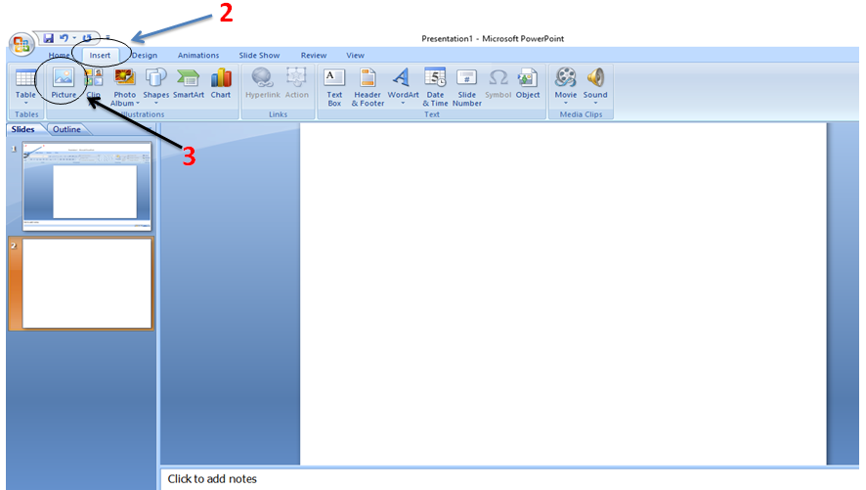Insert a SmartArt graphic
The width and height of the screenshot is (866, 490).
click(189, 83)
